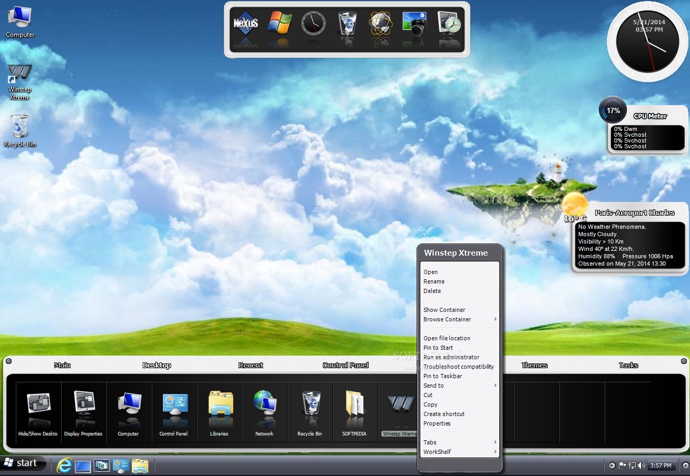The height and width of the screenshot is (476, 690).
Task: Choose Cut in the context menu
Action: click(460, 395)
